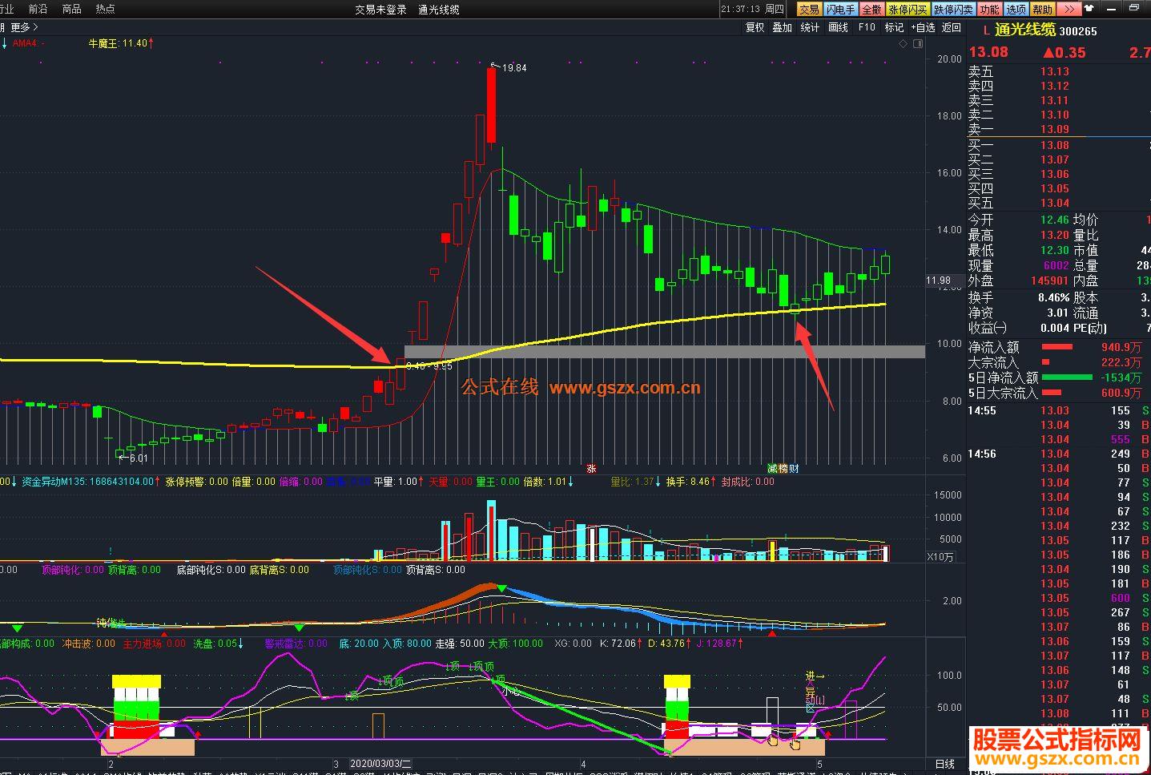Click 统计 statistics toolbar item
Screen dimensions: 1151x775
(x=810, y=27)
